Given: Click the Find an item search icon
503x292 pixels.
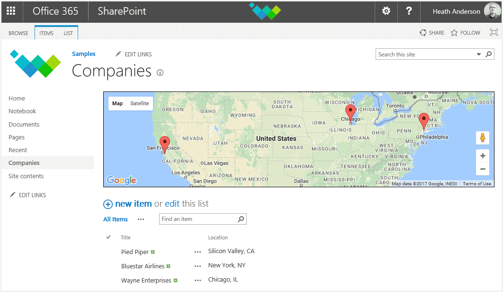Looking at the screenshot, I should coord(241,219).
